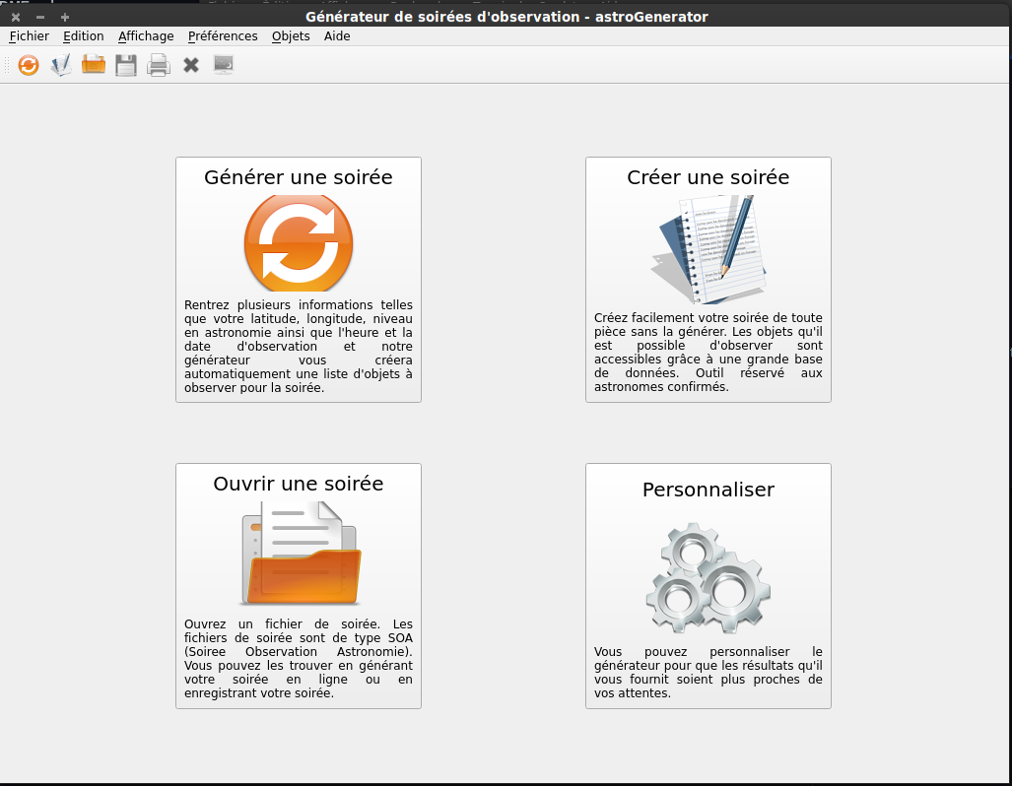Click the black X close toolbar icon
Image resolution: width=1012 pixels, height=786 pixels.
click(191, 66)
